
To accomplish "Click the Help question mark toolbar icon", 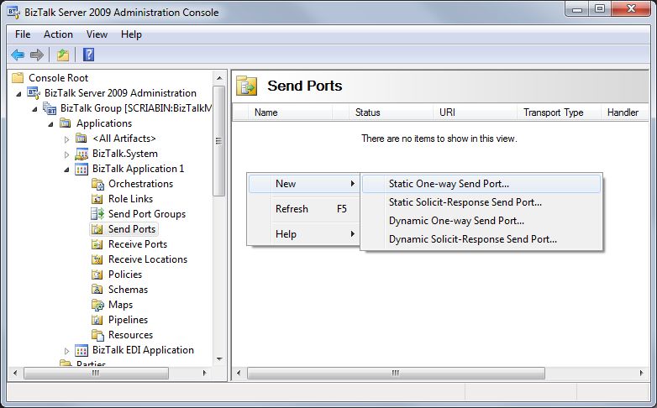I will (x=88, y=55).
